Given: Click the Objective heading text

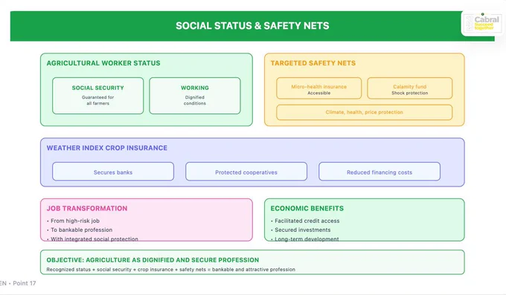Looking at the screenshot, I should (153, 260).
